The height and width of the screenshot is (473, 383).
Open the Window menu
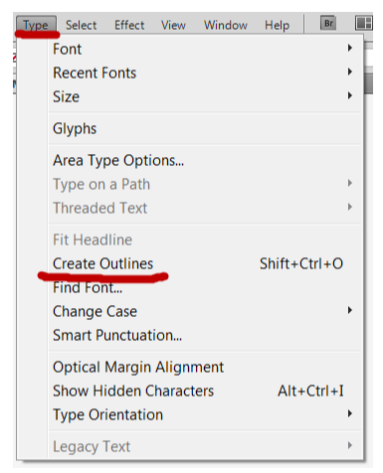[x=226, y=25]
